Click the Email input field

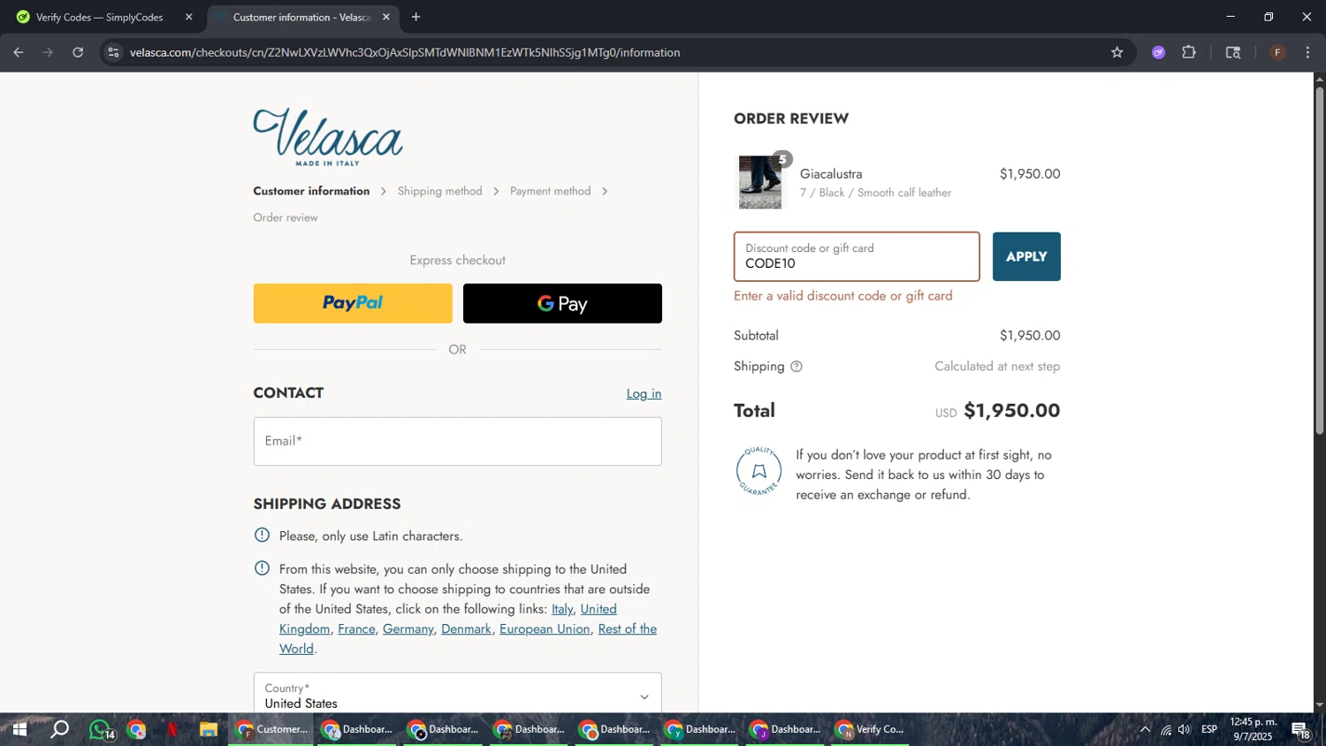[457, 441]
